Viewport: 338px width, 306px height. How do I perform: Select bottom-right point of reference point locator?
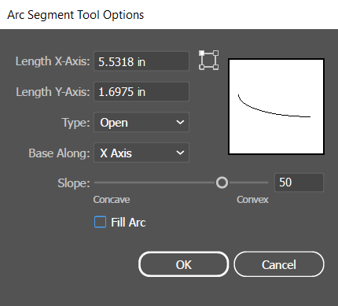click(216, 67)
